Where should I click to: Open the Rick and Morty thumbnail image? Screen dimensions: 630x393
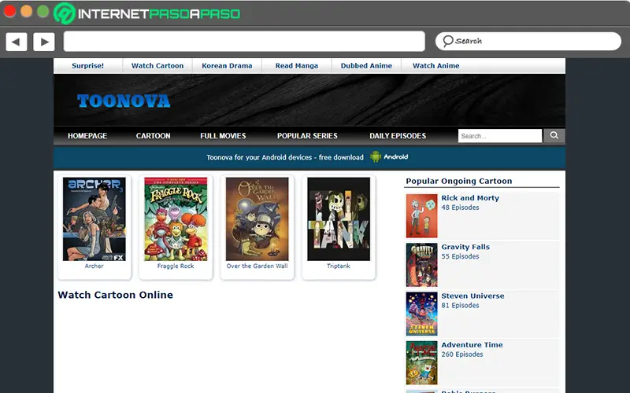[x=421, y=215]
